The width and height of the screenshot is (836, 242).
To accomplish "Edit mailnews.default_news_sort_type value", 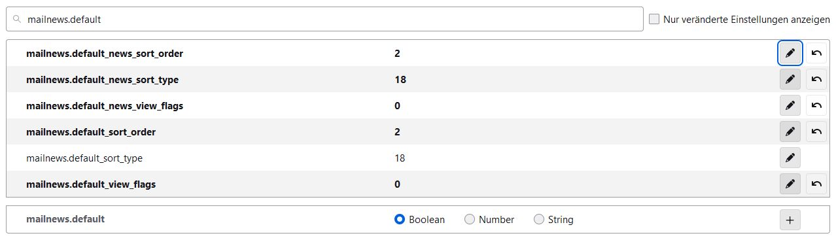I will pyautogui.click(x=790, y=79).
